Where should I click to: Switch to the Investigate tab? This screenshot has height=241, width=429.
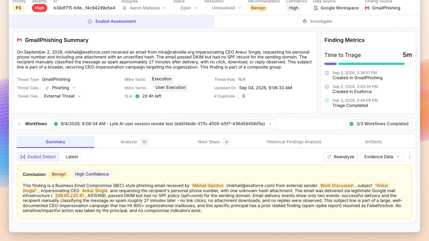tap(317, 21)
